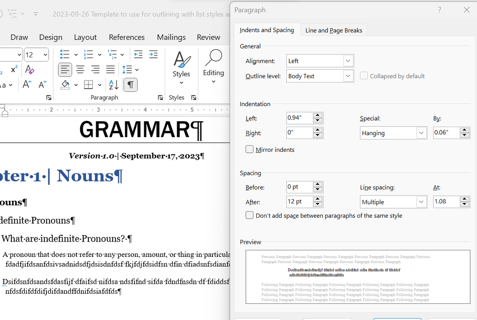Expand Bullets dropdown arrow
The height and width of the screenshot is (320, 477).
click(76, 55)
